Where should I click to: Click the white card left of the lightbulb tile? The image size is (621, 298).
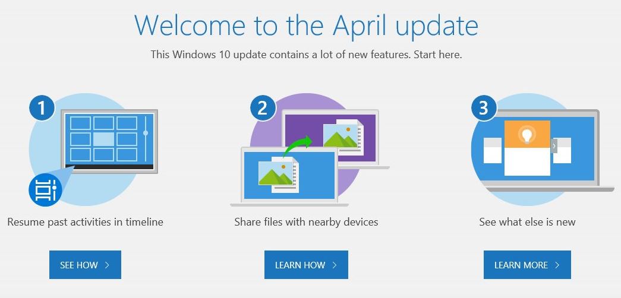pos(493,150)
